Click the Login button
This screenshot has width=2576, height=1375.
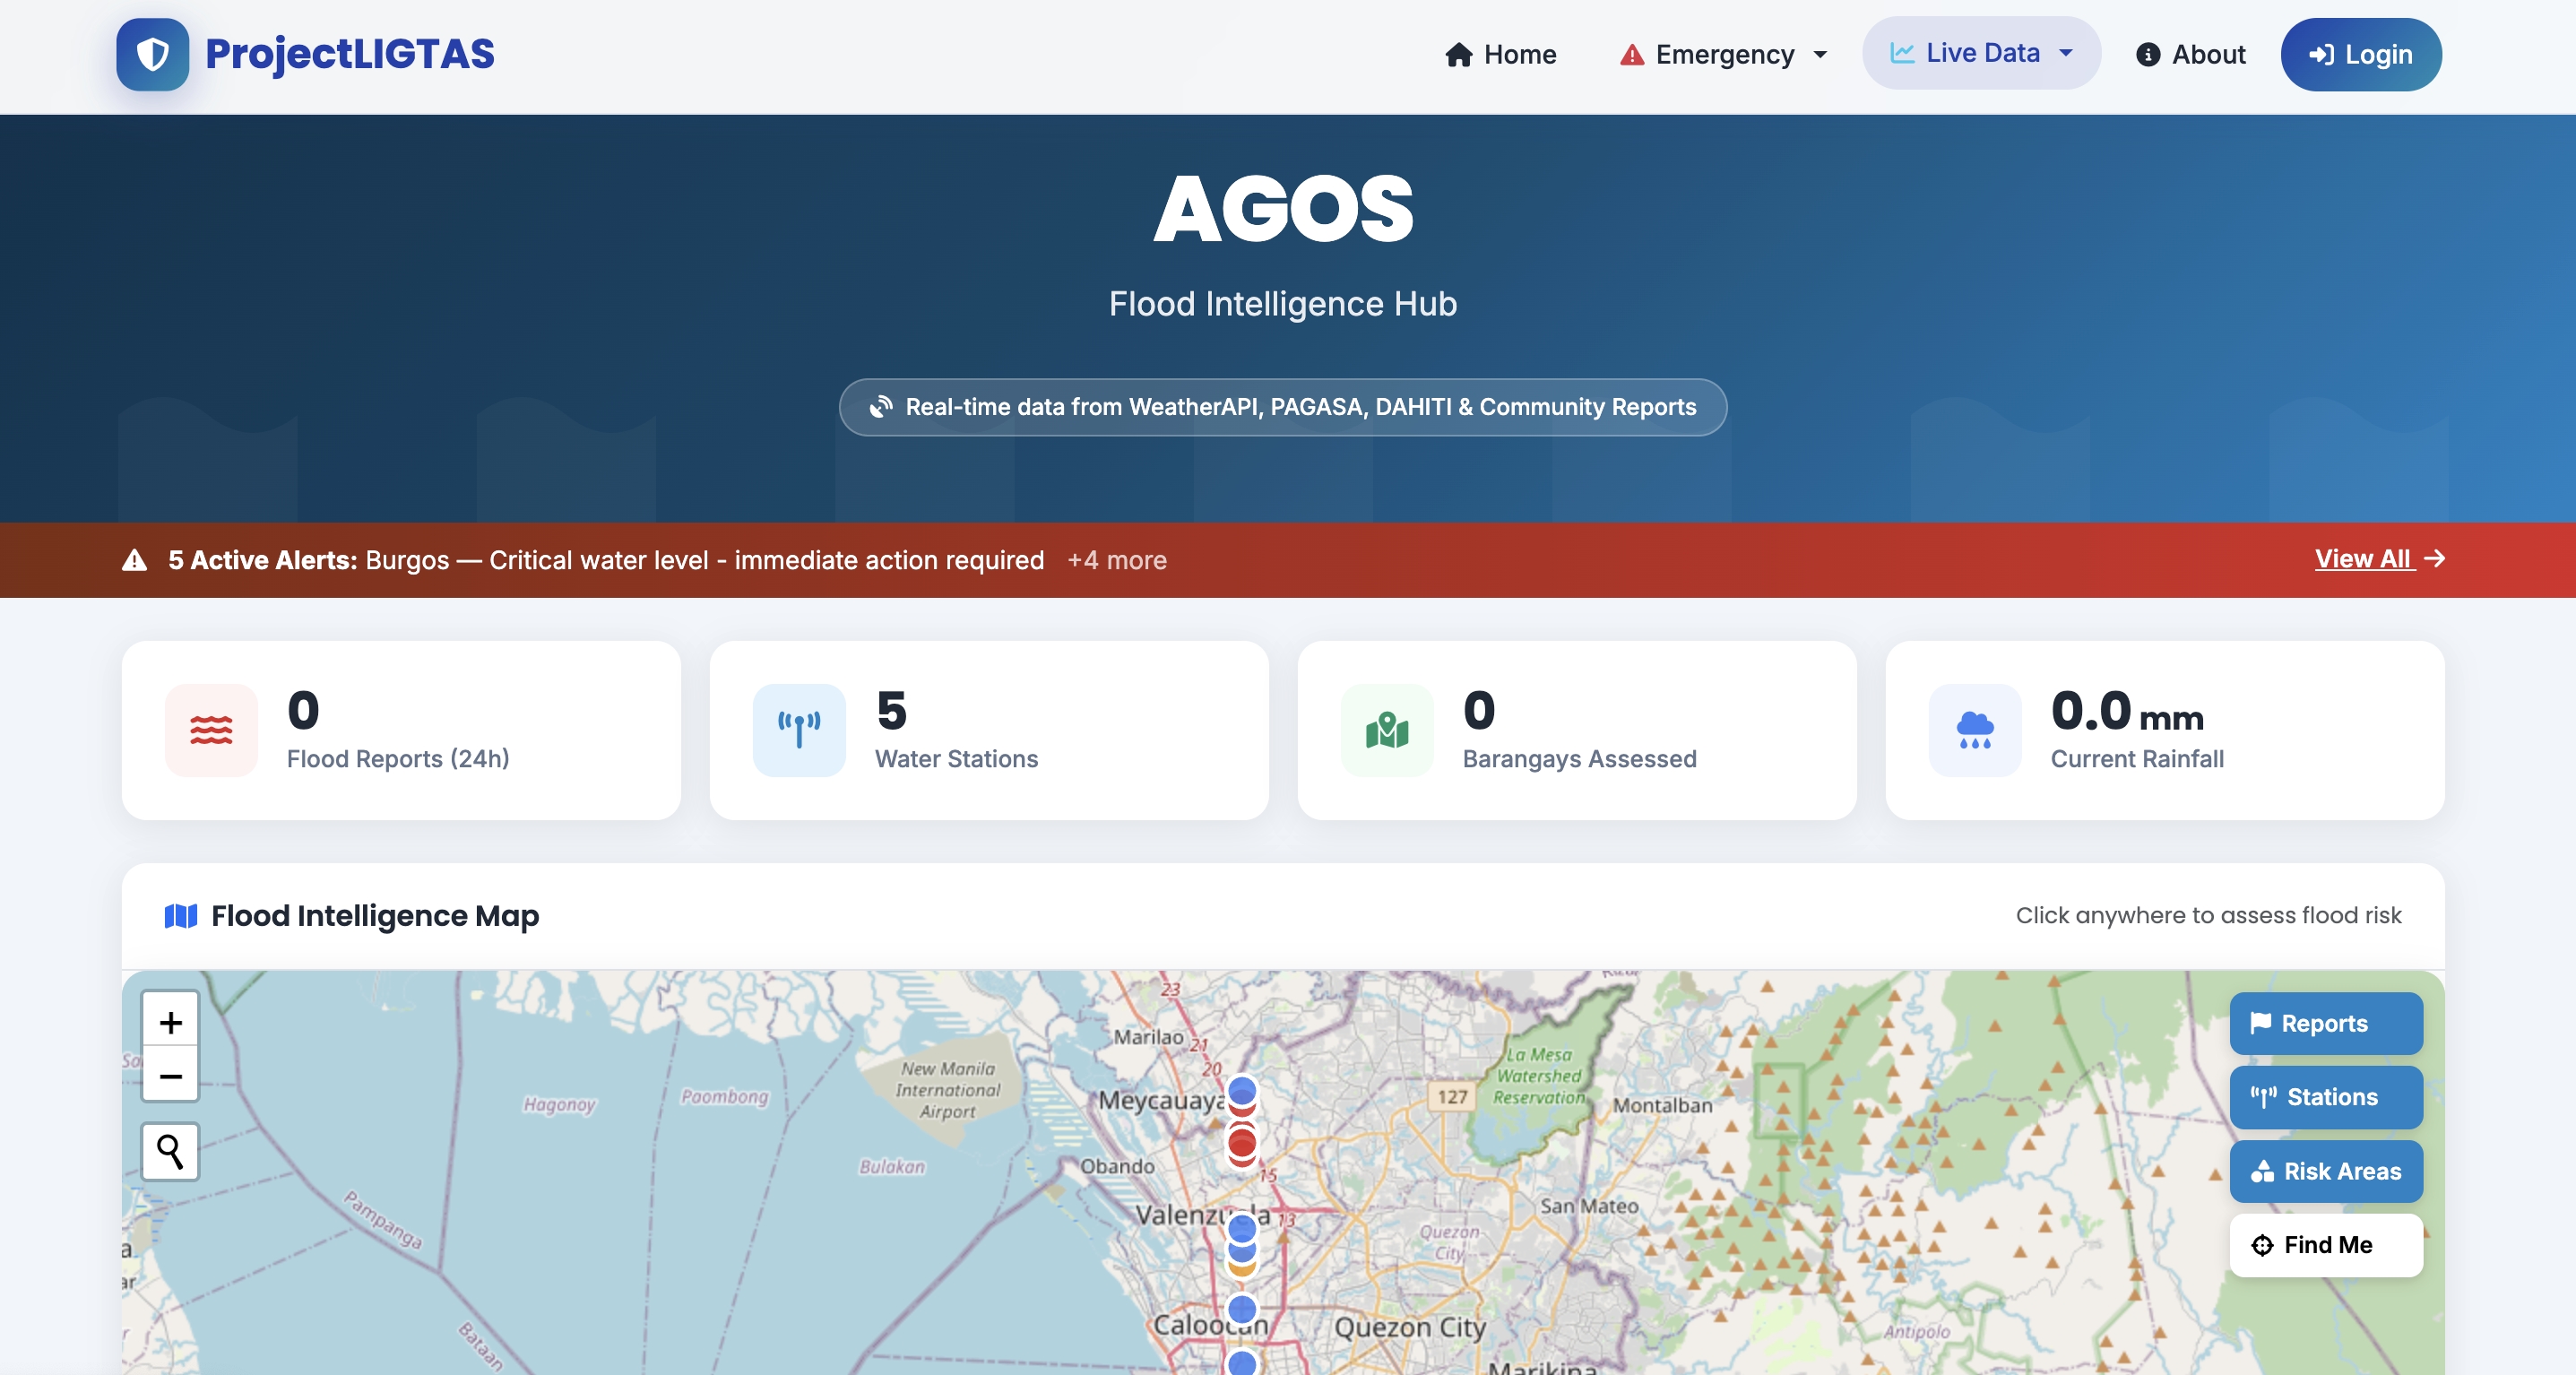pyautogui.click(x=2360, y=54)
